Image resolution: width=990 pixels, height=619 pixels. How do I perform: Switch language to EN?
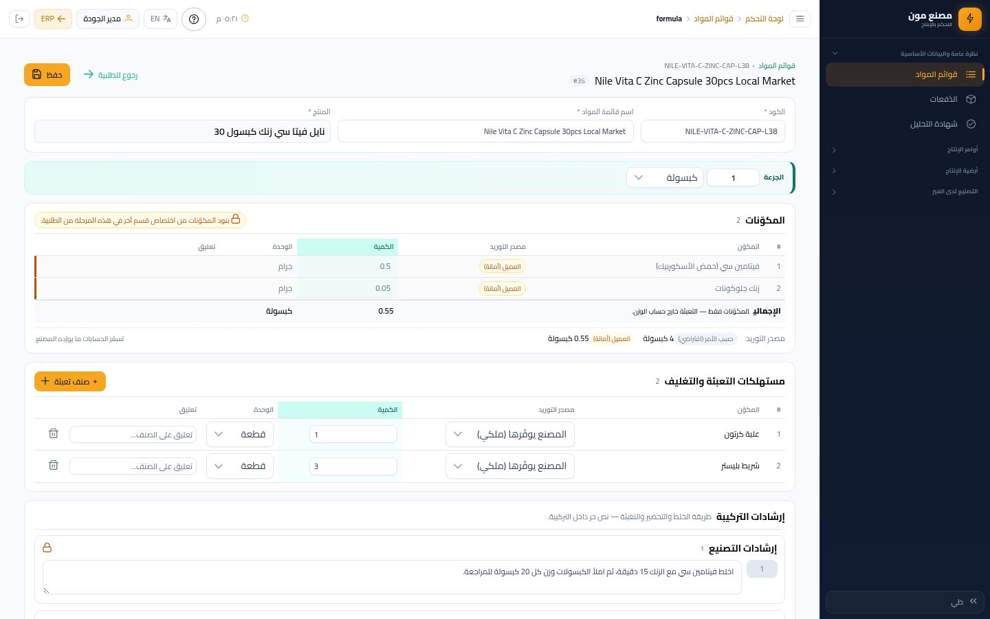pyautogui.click(x=161, y=19)
